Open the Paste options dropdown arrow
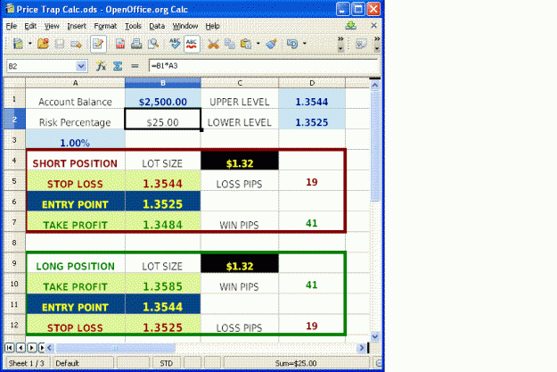 tap(258, 44)
